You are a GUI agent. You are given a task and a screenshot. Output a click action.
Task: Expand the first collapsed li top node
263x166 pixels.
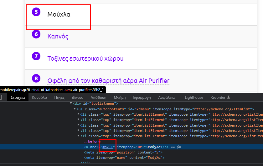pyautogui.click(x=78, y=114)
